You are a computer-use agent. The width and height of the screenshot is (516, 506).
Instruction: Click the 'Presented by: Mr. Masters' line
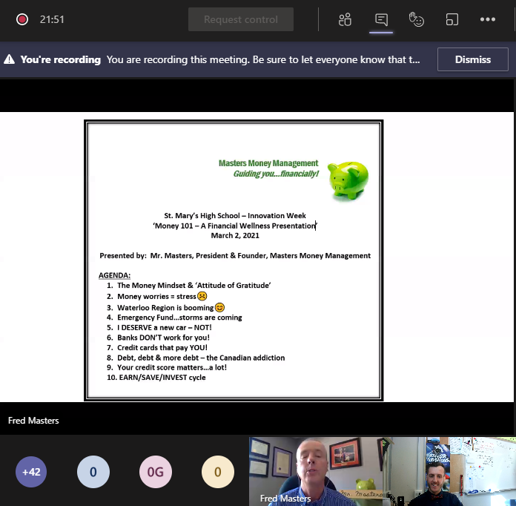tap(235, 256)
